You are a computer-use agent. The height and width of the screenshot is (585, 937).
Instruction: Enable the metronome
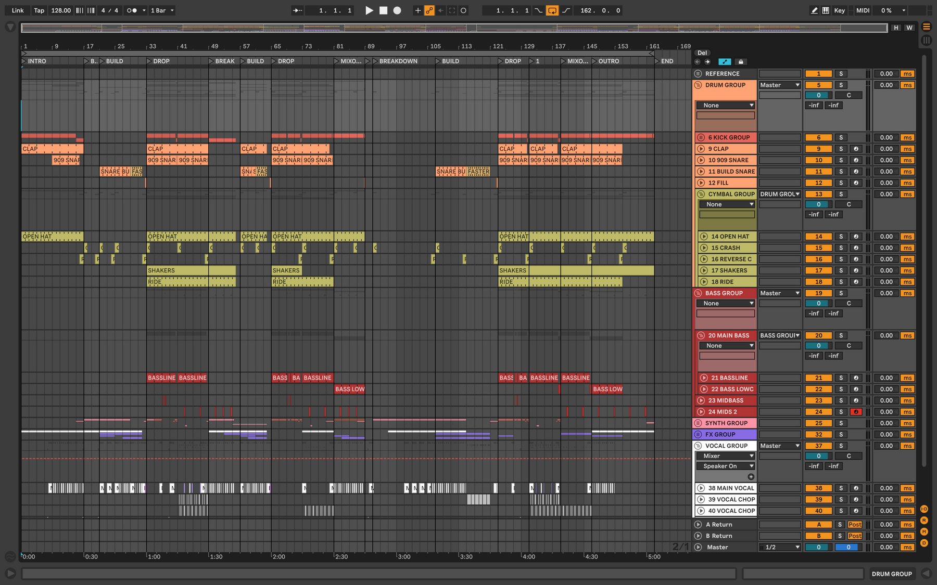132,10
